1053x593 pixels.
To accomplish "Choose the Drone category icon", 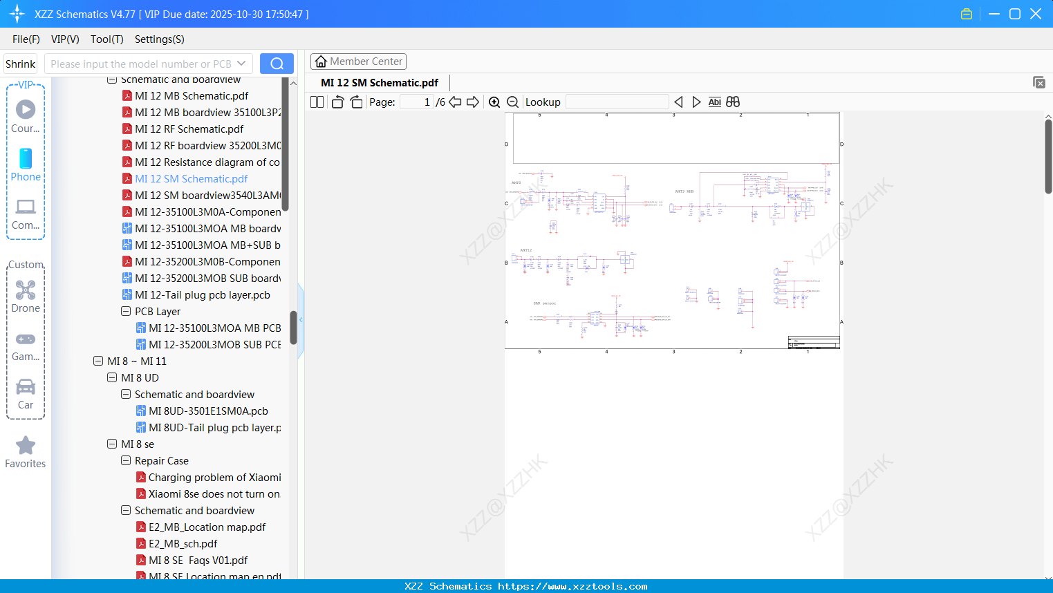I will [x=26, y=296].
